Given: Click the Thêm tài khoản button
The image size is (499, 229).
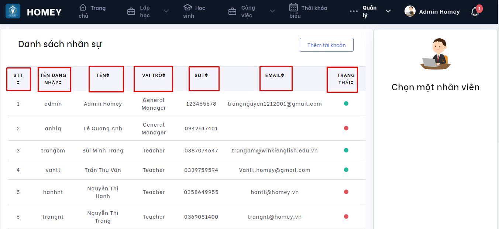Looking at the screenshot, I should click(x=326, y=45).
